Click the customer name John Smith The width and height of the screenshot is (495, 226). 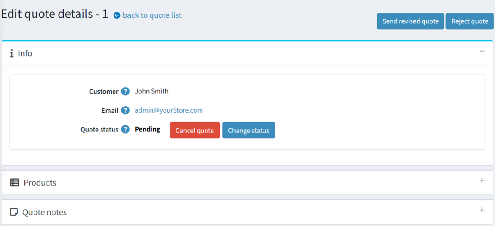[151, 91]
